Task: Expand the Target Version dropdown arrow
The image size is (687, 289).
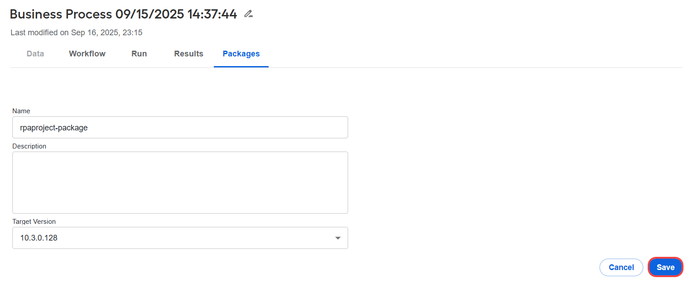Action: 338,238
